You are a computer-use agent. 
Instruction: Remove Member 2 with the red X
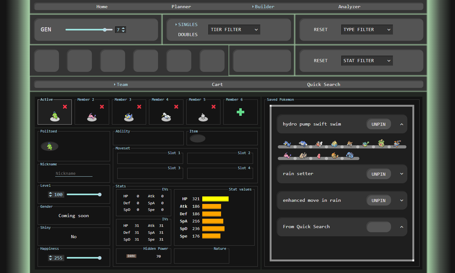click(102, 107)
